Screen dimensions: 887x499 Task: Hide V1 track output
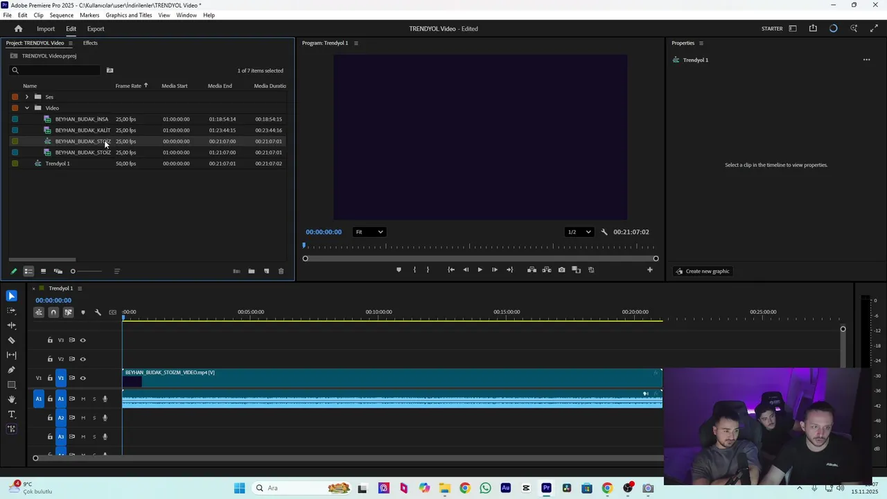(x=82, y=378)
